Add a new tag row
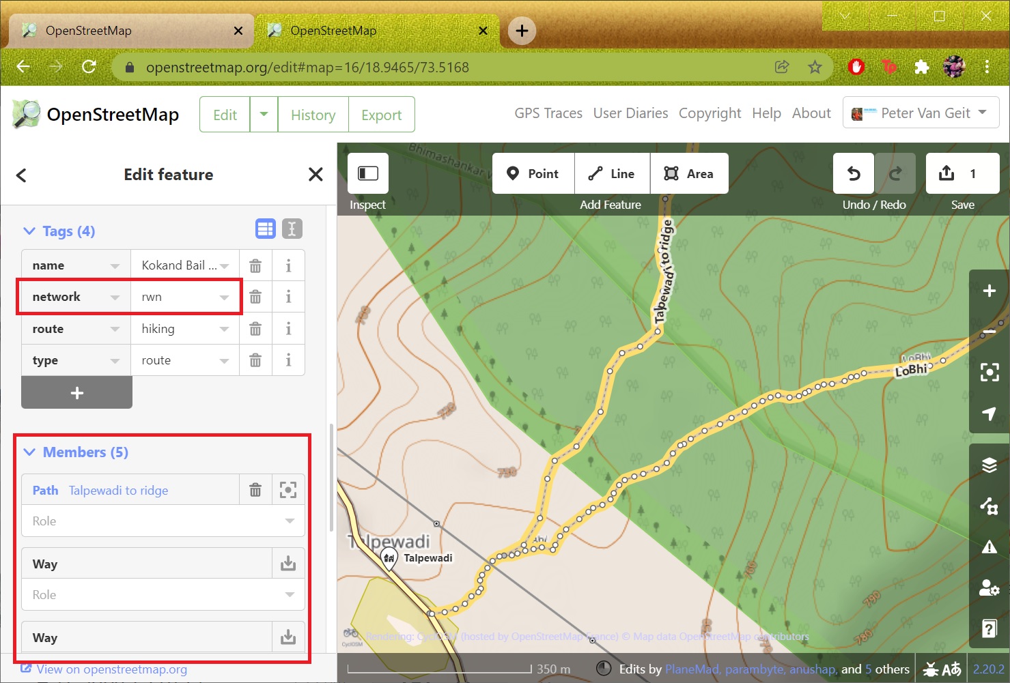This screenshot has width=1010, height=683. pos(76,392)
